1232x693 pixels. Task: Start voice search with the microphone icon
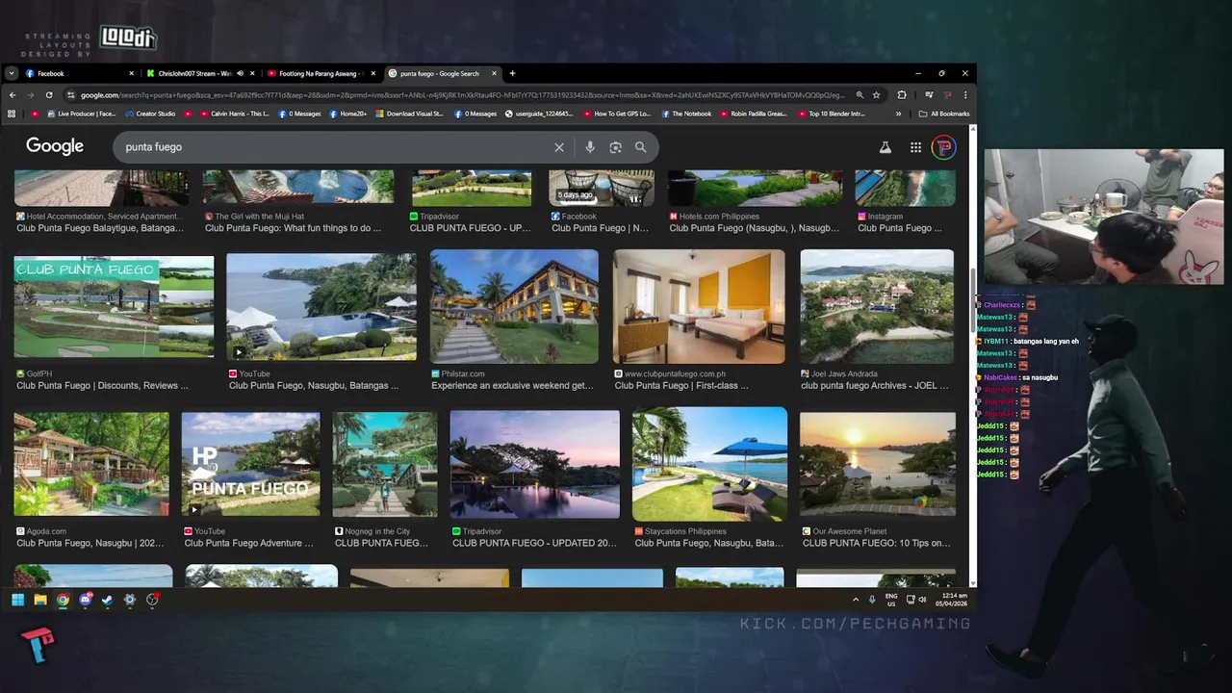coord(589,147)
